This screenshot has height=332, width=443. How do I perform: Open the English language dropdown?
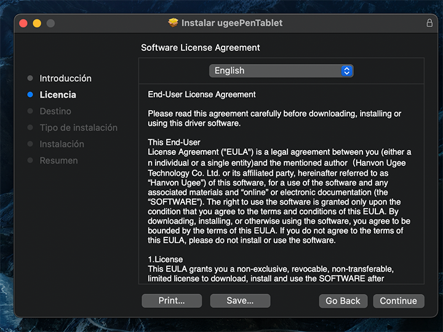(x=281, y=71)
